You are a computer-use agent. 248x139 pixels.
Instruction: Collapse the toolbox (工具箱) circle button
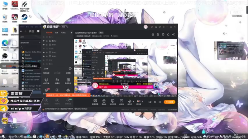coord(70,69)
